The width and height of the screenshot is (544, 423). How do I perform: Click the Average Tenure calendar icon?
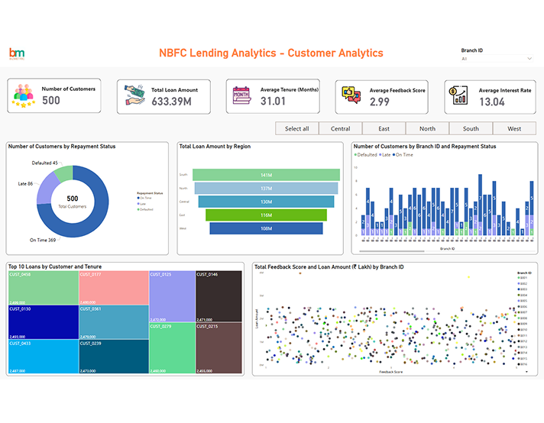coord(243,95)
